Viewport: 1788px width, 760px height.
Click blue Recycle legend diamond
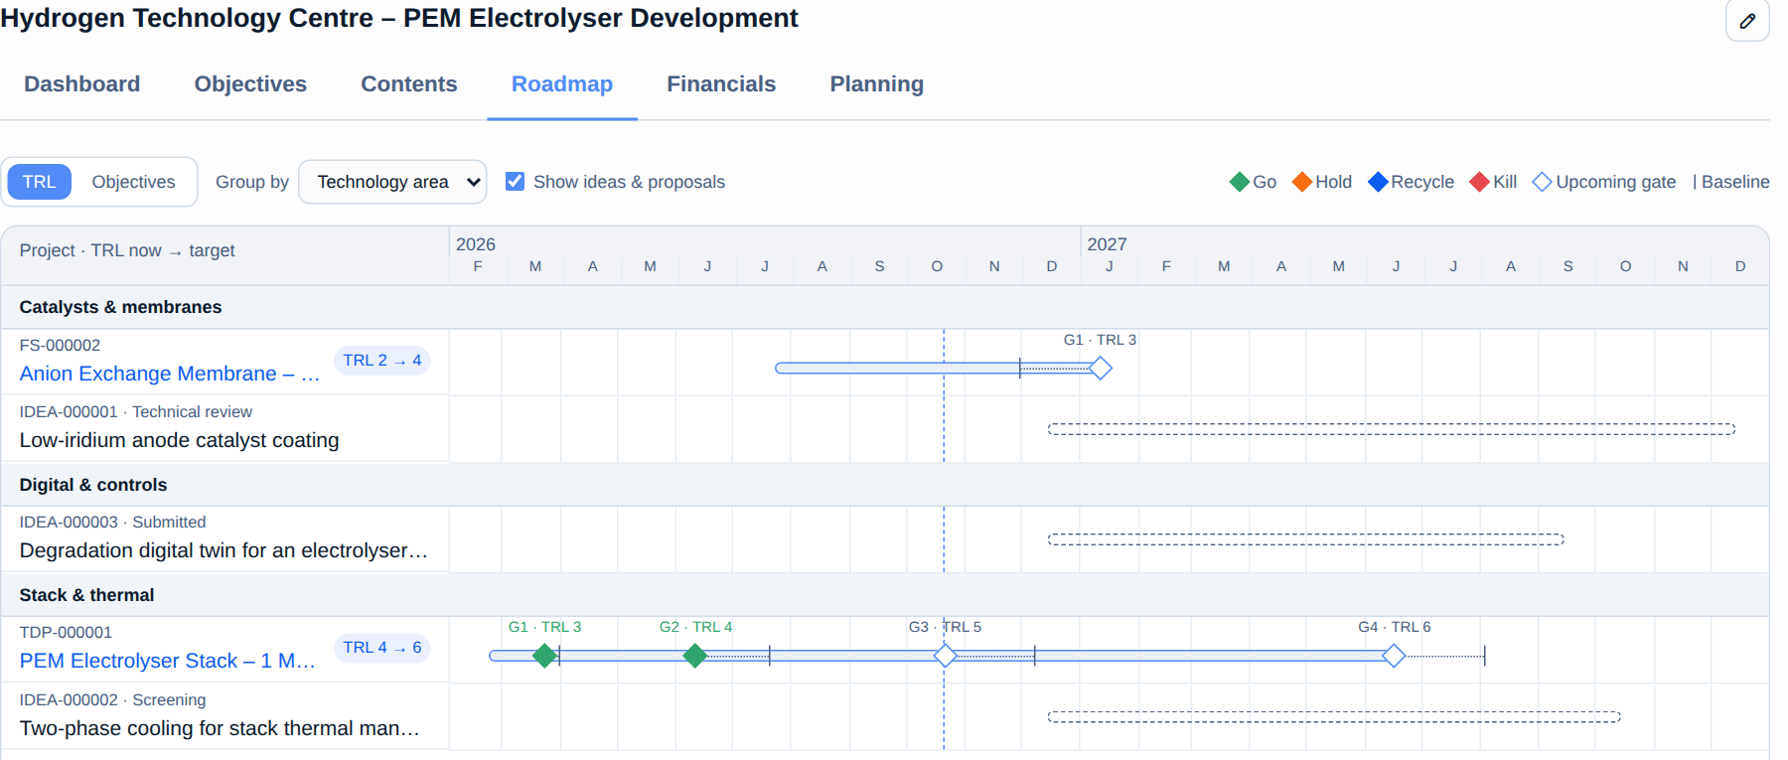pos(1378,182)
